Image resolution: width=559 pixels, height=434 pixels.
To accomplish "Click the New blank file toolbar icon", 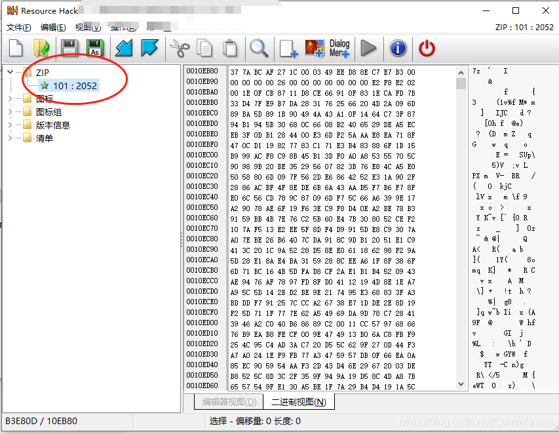I will (16, 48).
